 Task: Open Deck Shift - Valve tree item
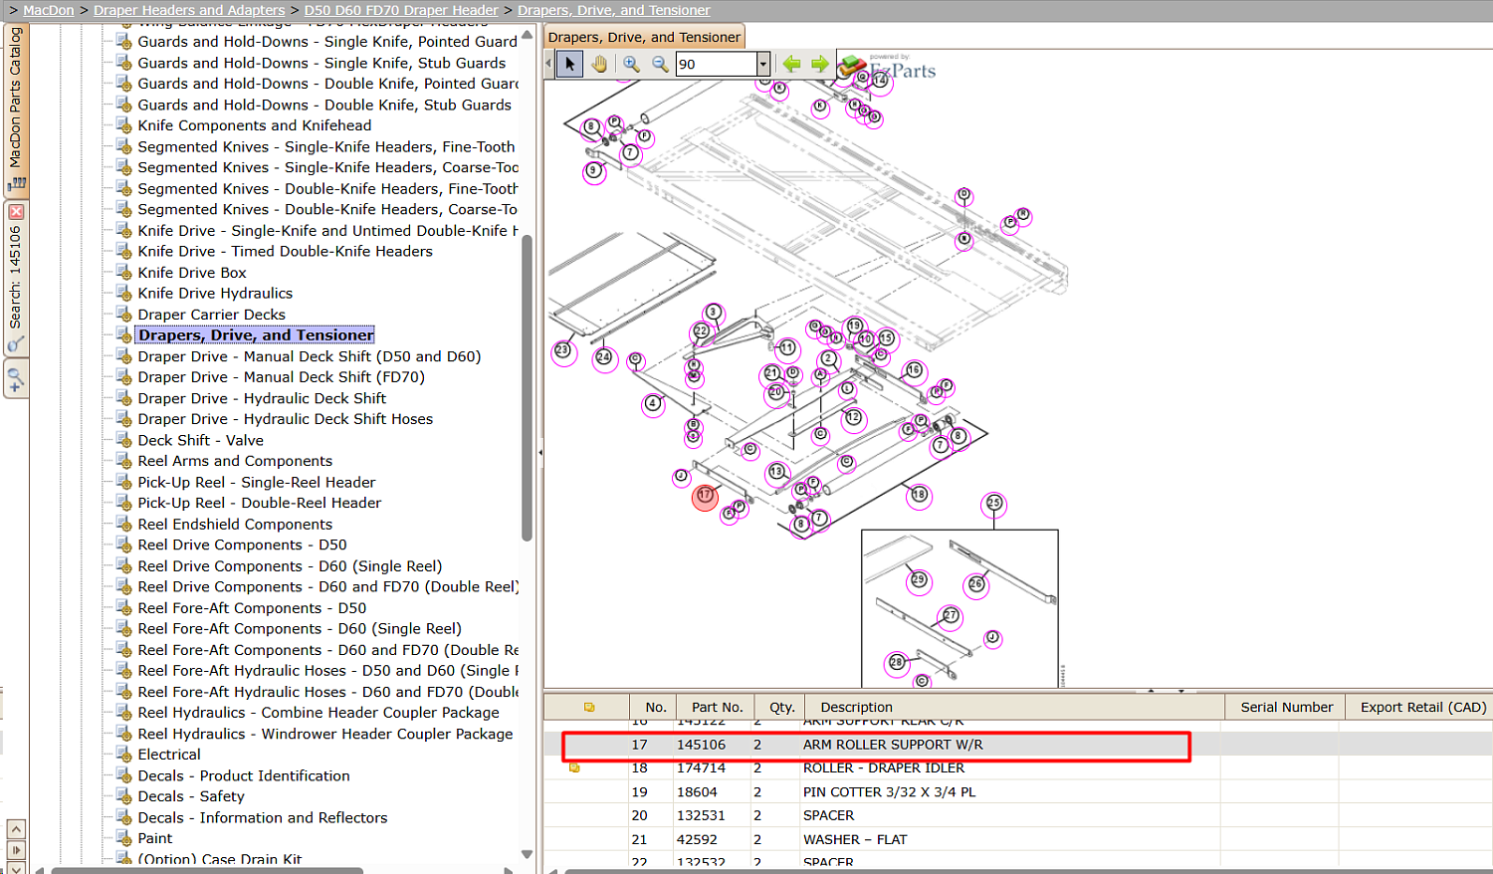(x=200, y=440)
